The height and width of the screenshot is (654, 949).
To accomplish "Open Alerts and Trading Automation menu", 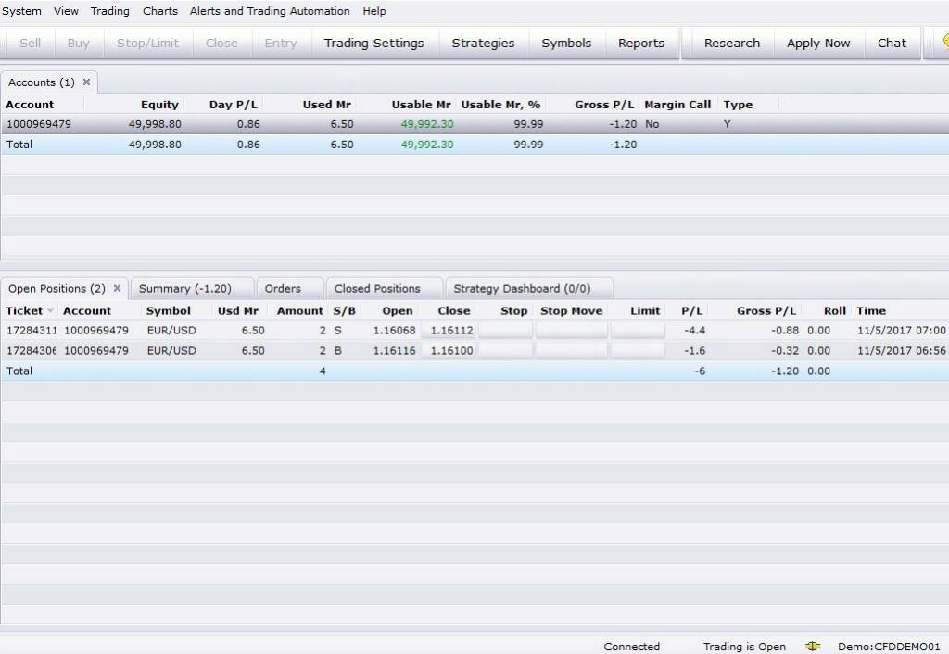I will 270,11.
